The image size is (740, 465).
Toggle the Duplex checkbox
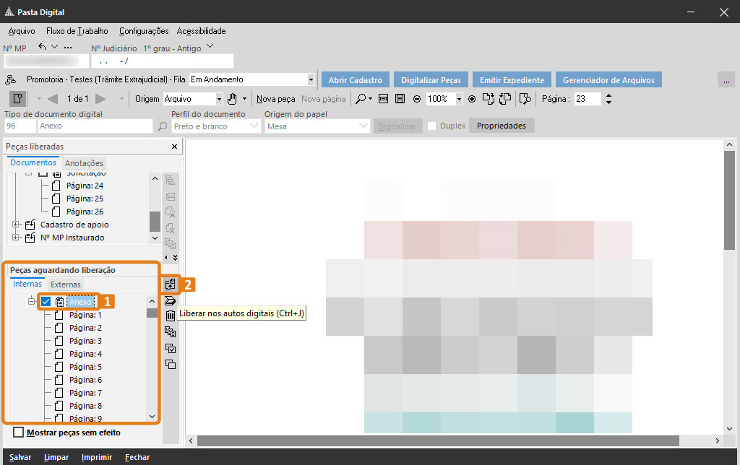click(431, 126)
